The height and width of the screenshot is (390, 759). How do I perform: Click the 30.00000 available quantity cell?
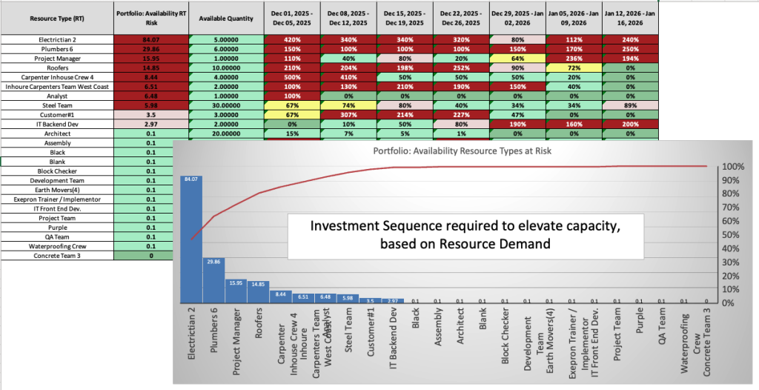(225, 105)
